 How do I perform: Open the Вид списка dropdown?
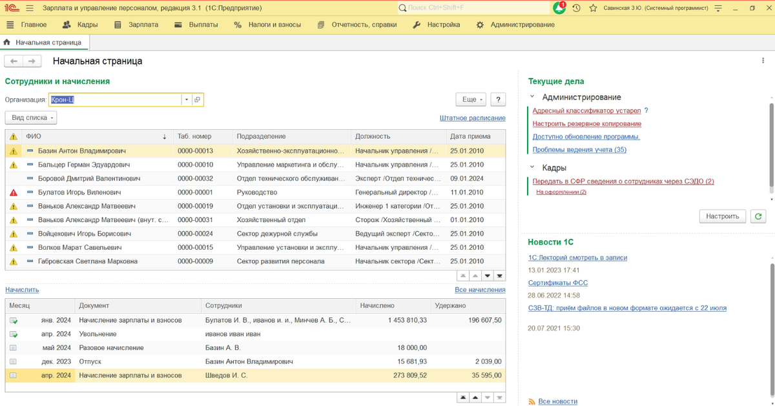[31, 117]
